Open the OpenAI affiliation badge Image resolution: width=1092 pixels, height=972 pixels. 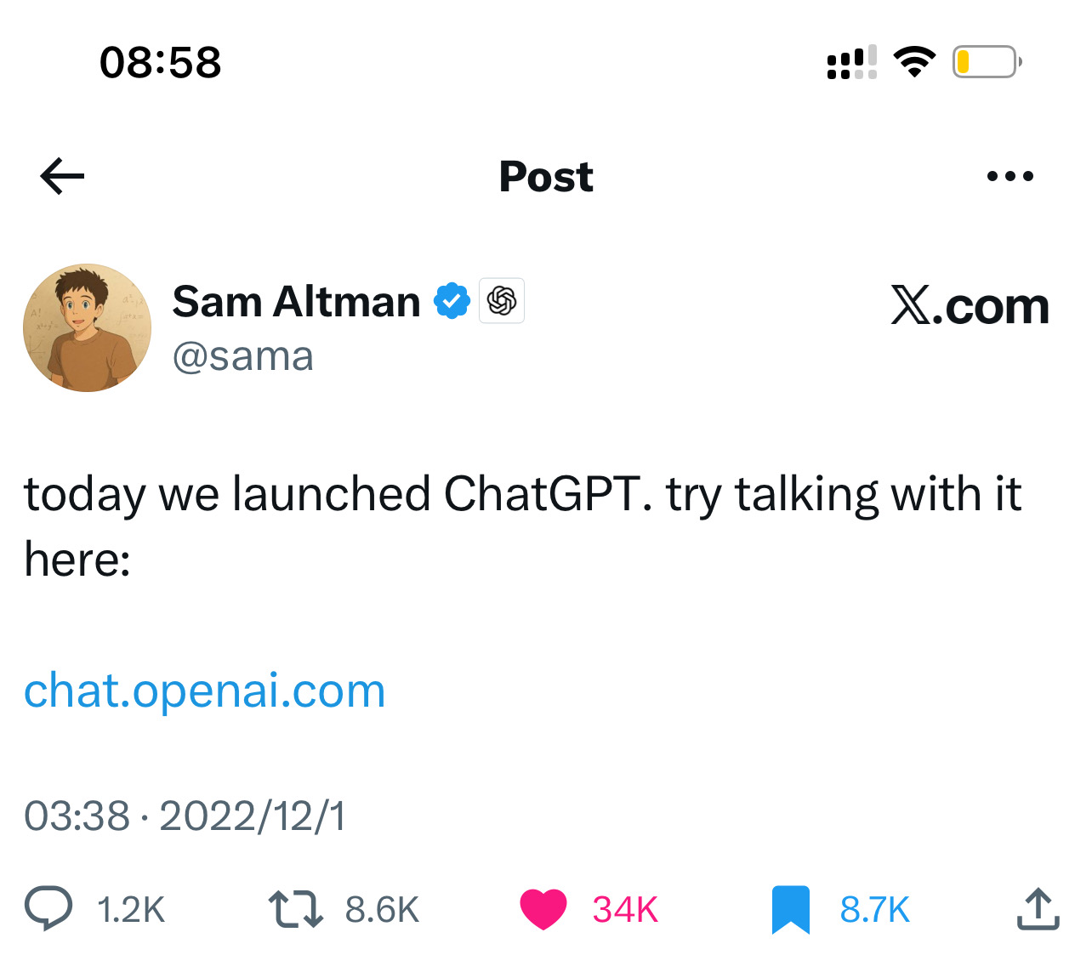coord(502,301)
